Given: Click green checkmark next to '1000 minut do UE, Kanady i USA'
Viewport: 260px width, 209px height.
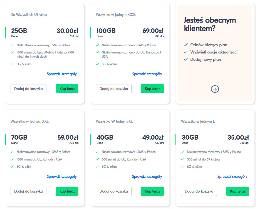Looking at the screenshot, I should click(x=12, y=159).
